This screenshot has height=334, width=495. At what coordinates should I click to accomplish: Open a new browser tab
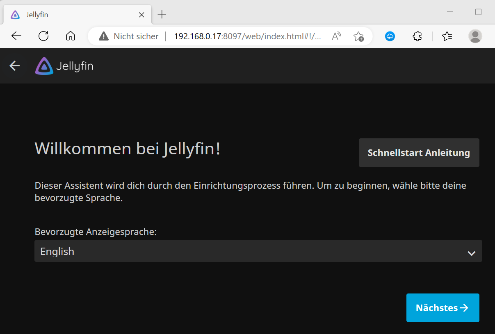[x=162, y=15]
